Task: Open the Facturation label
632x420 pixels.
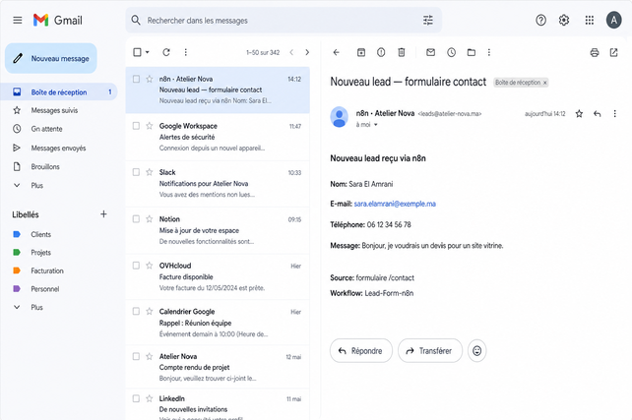Action: point(47,270)
